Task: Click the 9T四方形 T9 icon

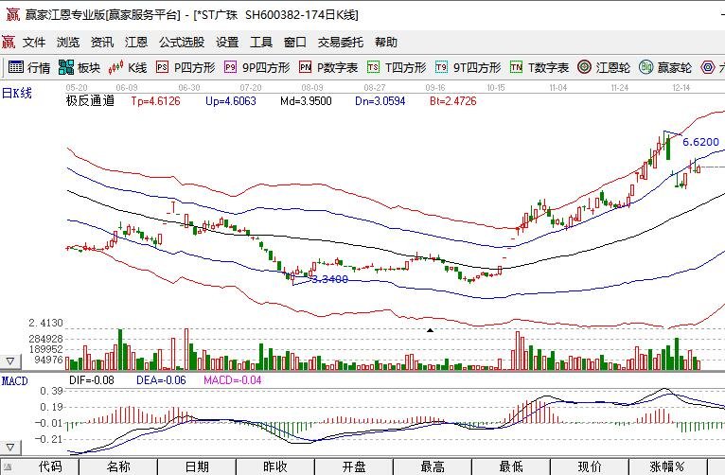Action: (442, 67)
